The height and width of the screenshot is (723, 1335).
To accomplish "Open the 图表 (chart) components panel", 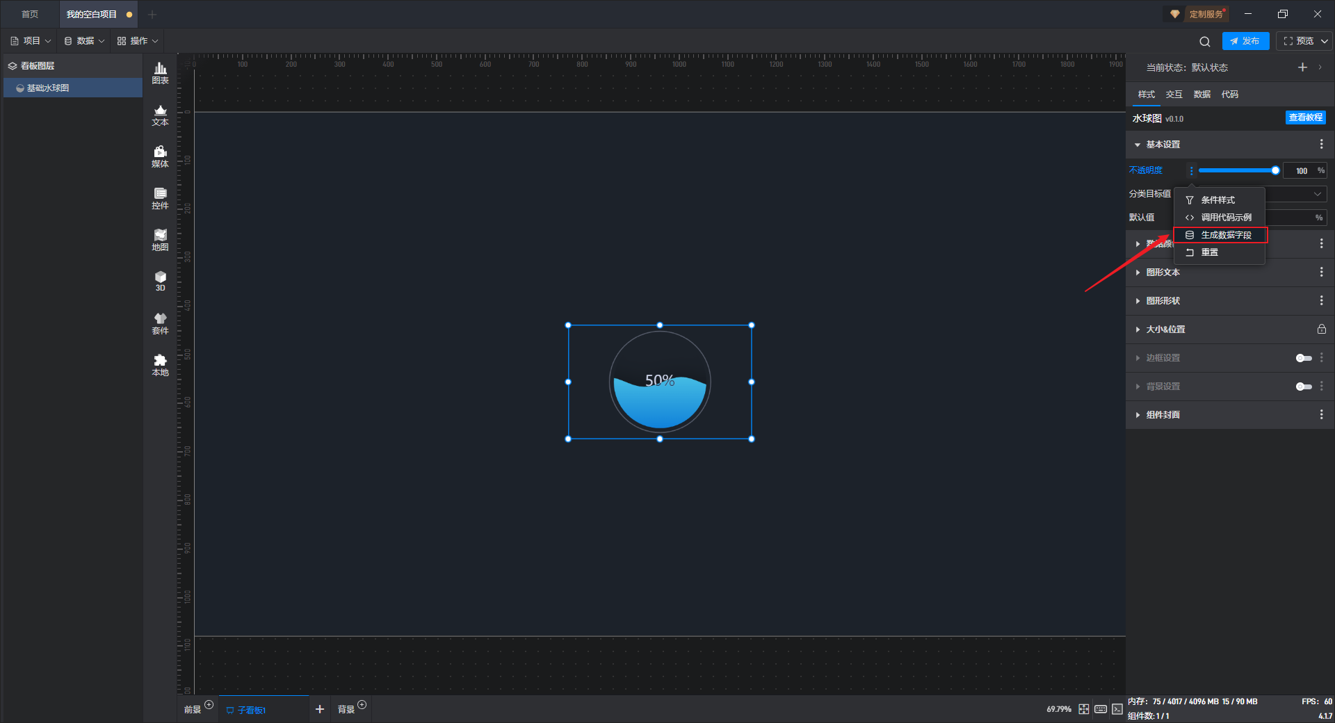I will coord(160,73).
